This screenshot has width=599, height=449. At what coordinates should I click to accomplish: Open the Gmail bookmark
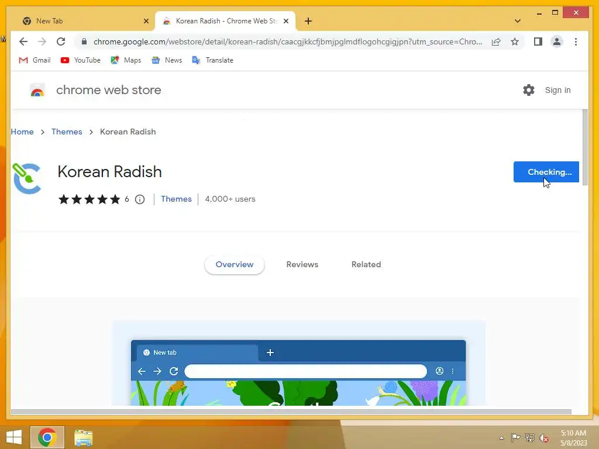tap(35, 60)
